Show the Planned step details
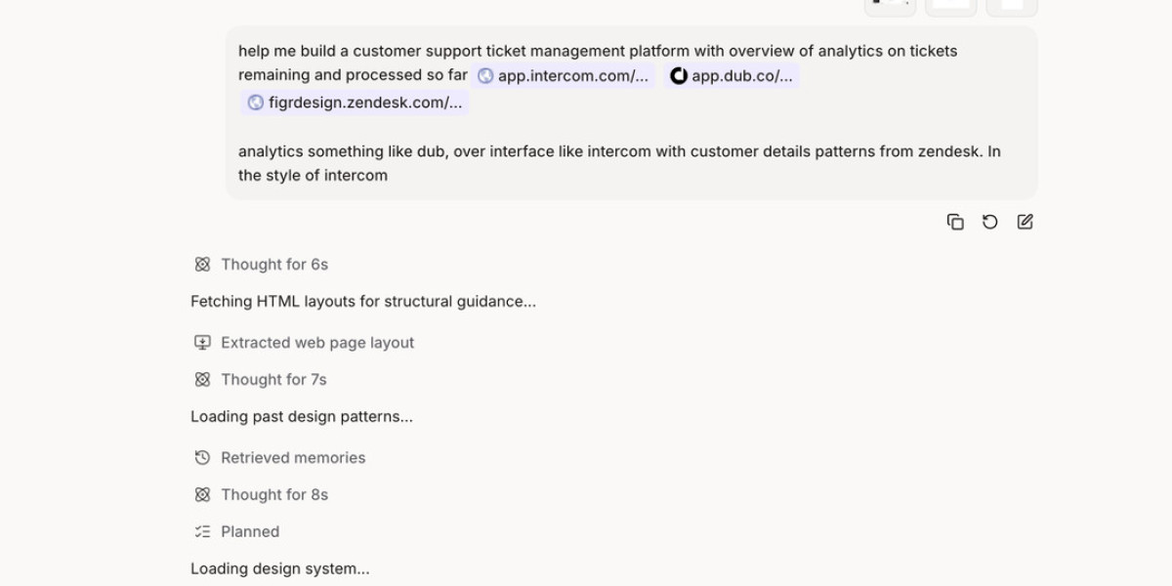 coord(250,532)
